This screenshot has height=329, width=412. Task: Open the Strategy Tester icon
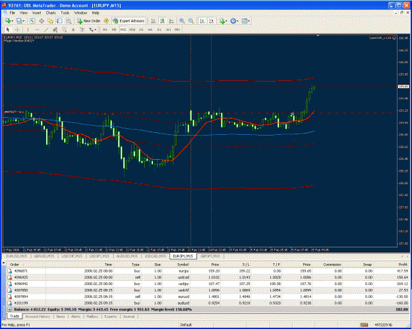point(69,21)
